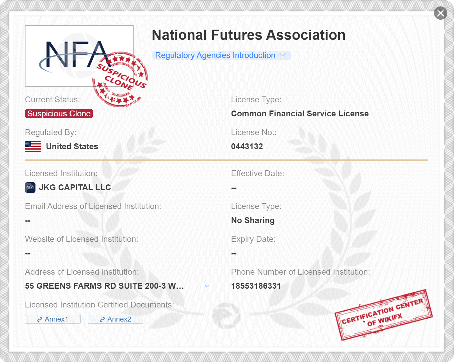
Task: Open the Annex1 certified document
Action: point(53,319)
